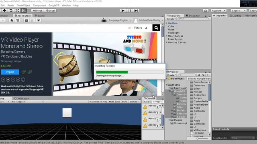Expand the Filters options
The height and width of the screenshot is (144, 257).
(x=141, y=28)
